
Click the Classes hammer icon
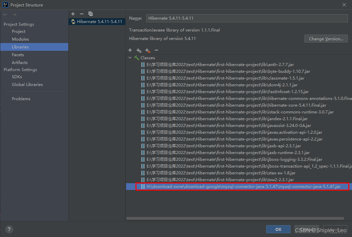coord(136,58)
